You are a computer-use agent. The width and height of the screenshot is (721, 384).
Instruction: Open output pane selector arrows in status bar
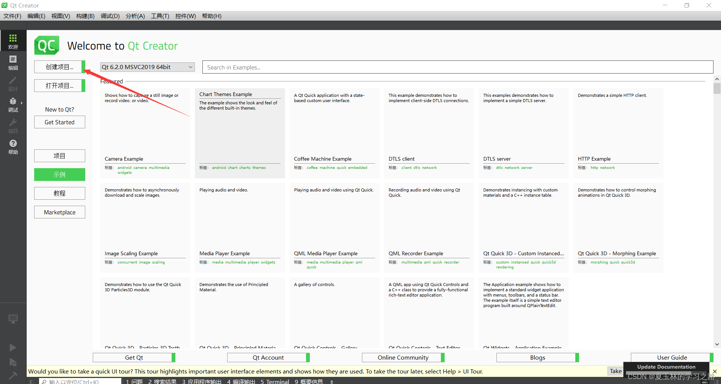332,381
